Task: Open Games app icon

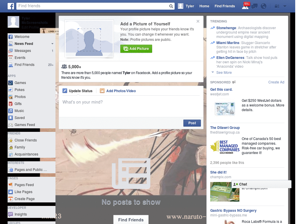Action: coord(11,83)
